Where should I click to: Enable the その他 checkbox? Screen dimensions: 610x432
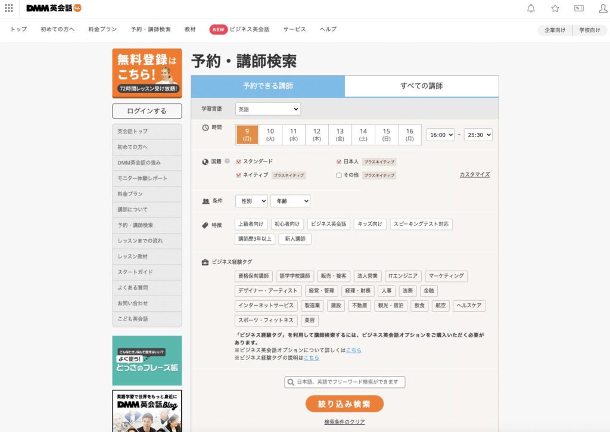(339, 175)
